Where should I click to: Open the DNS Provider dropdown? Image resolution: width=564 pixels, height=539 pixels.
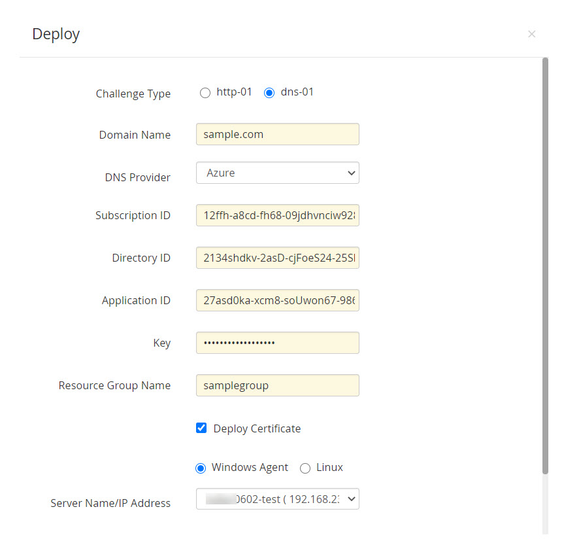(x=277, y=173)
